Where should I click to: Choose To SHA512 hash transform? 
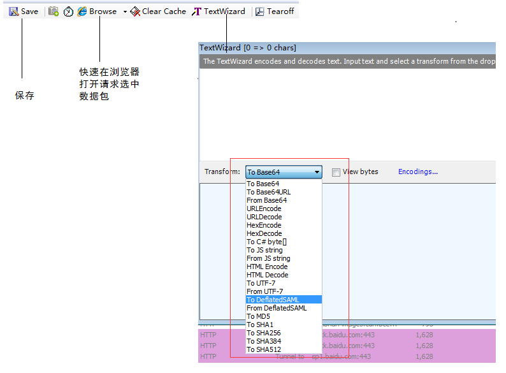[x=284, y=349]
